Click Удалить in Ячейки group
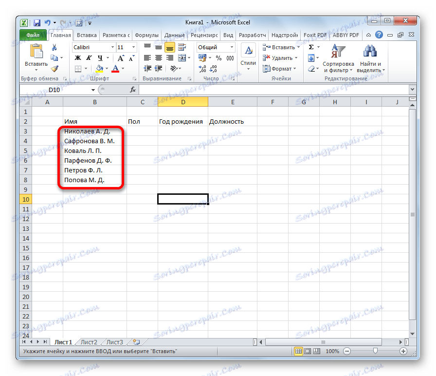This screenshot has height=376, width=436. (x=280, y=58)
